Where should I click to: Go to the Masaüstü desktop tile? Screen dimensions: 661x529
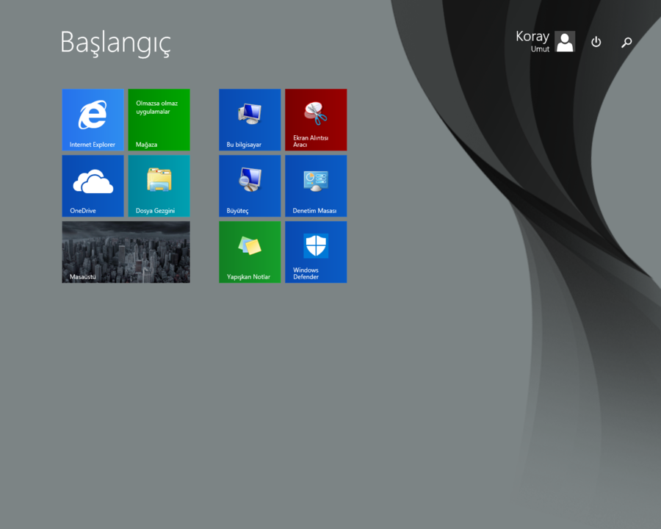tap(126, 252)
